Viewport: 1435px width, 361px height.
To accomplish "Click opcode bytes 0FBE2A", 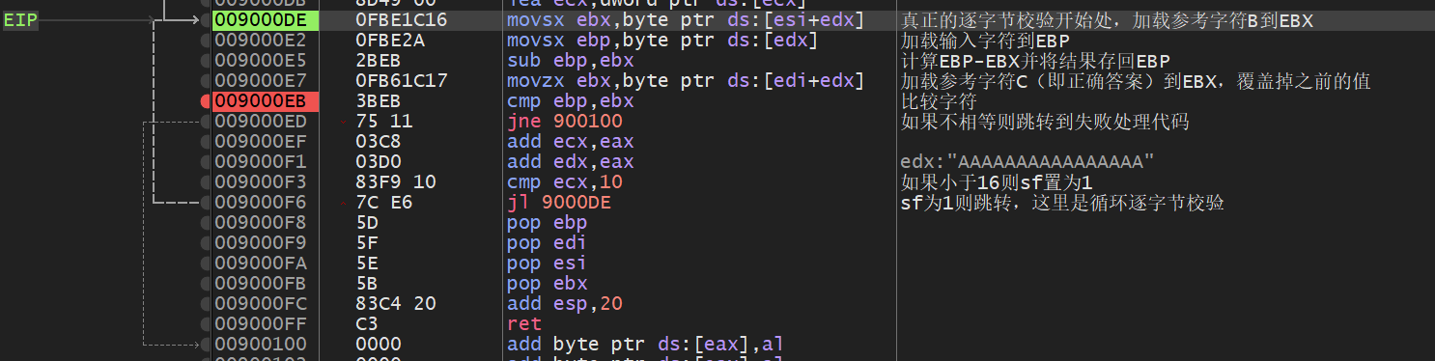I will click(390, 41).
